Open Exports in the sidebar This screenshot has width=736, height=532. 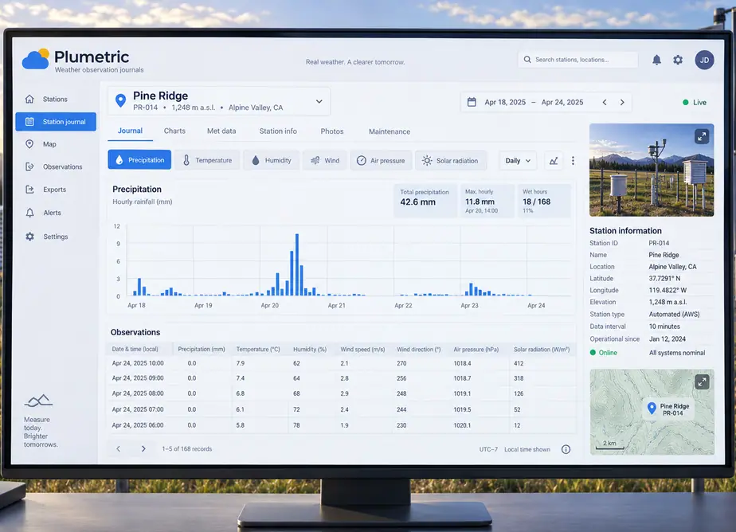pos(56,190)
